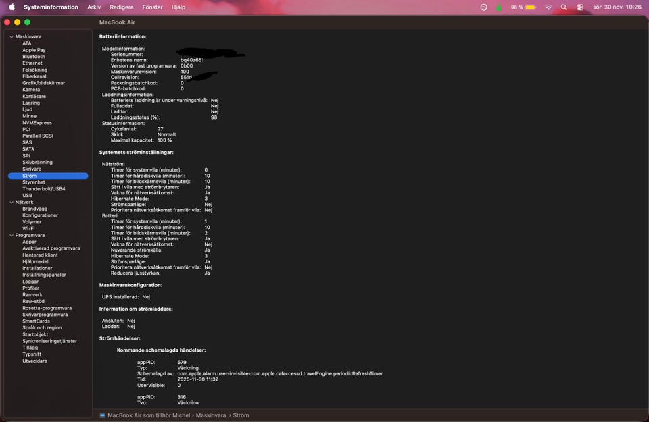Open the Arkiv menu
This screenshot has width=649, height=422.
click(94, 7)
